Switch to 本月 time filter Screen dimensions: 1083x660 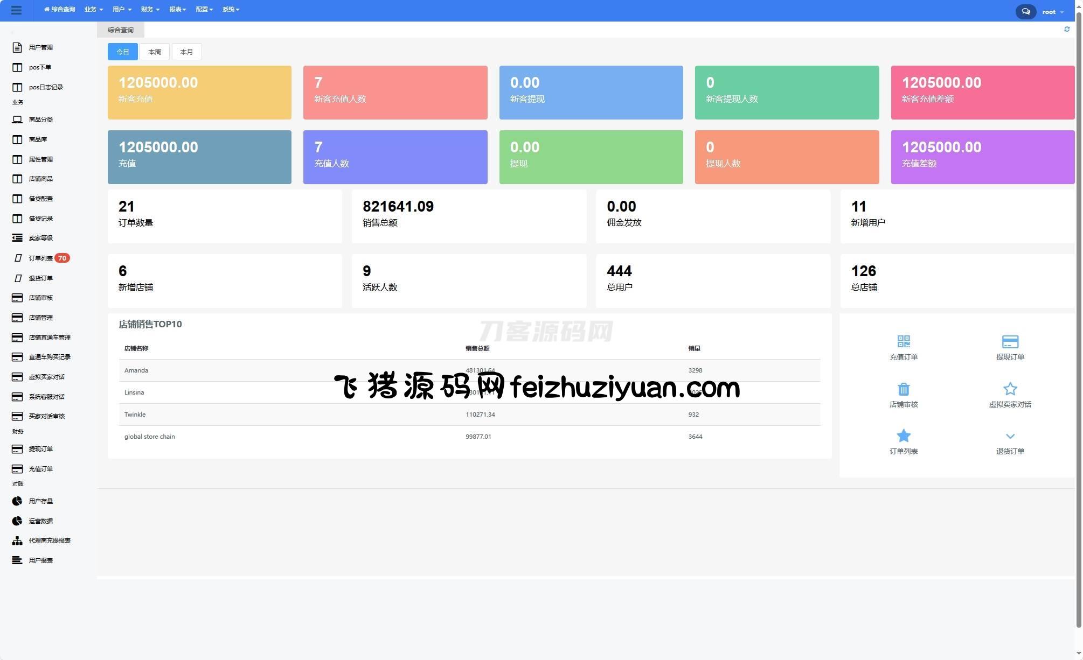pyautogui.click(x=186, y=52)
